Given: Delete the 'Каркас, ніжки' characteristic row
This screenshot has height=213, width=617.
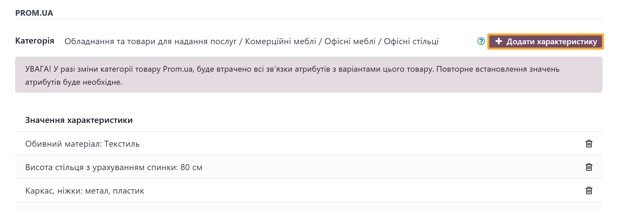Looking at the screenshot, I should point(589,191).
